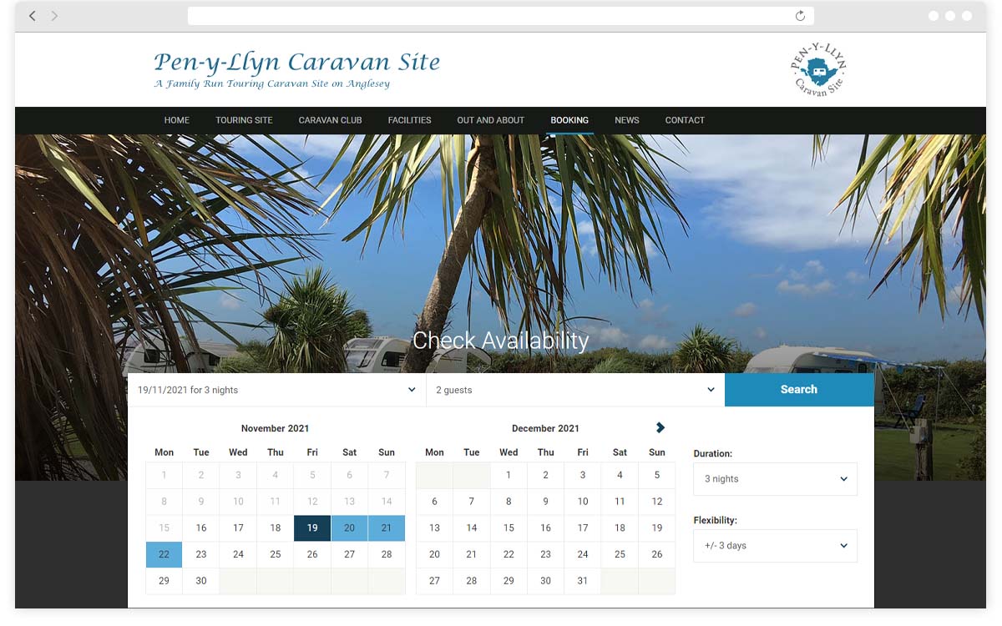Viewport: 1002px width, 626px height.
Task: Pick 19 December in the calendar
Action: [657, 528]
